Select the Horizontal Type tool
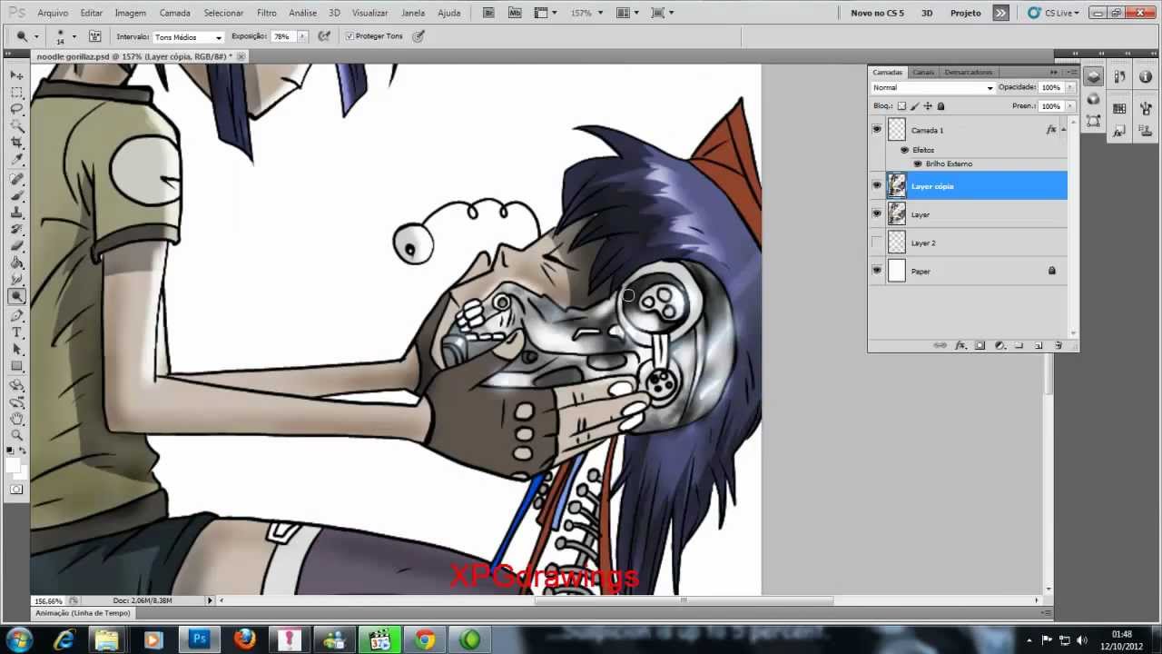Screen dimensions: 1162x654 (x=17, y=333)
